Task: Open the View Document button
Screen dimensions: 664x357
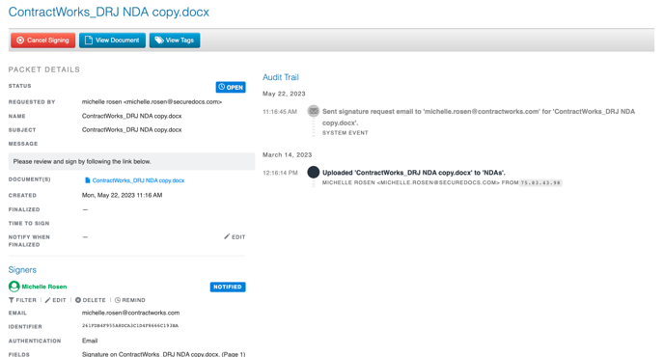Action: coord(112,41)
